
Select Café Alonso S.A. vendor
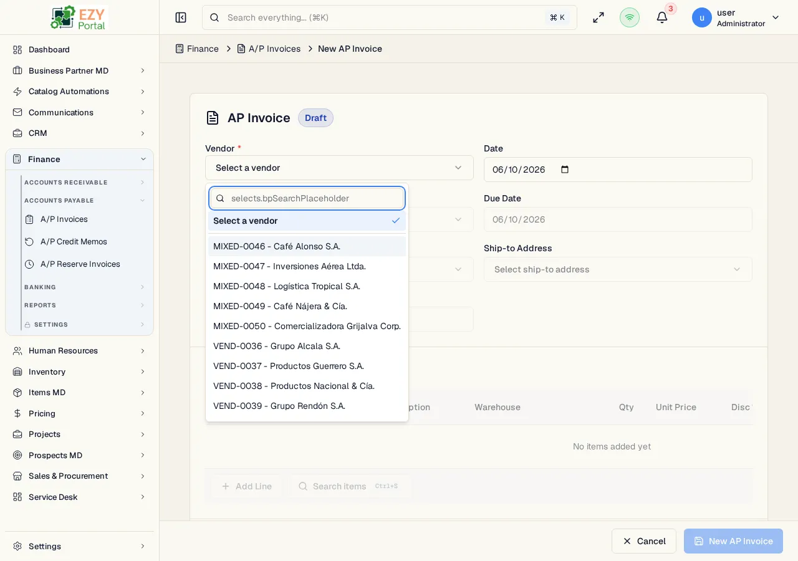tap(307, 246)
